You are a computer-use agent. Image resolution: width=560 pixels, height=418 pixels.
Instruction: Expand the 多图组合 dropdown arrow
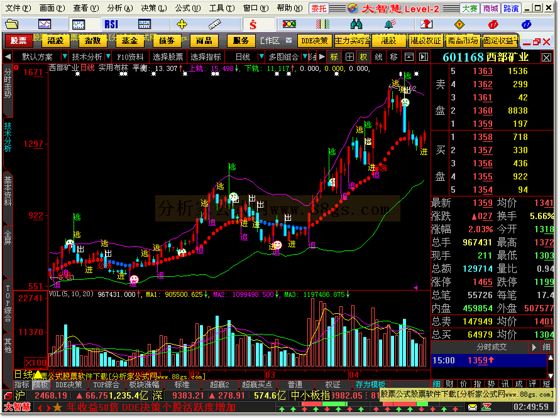click(x=305, y=56)
